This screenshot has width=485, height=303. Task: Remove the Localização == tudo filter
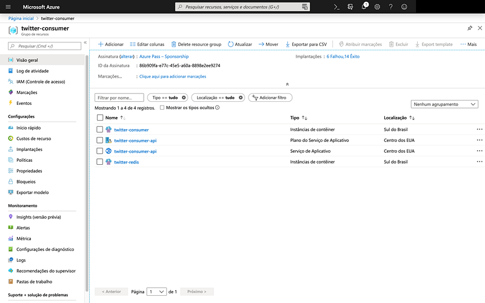pyautogui.click(x=241, y=98)
